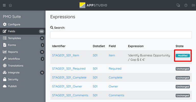Open the Owner field link

[x=113, y=86]
